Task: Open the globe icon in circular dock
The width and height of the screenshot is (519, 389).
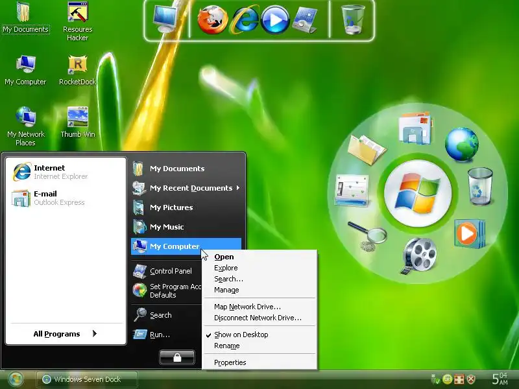Action: coord(461,144)
